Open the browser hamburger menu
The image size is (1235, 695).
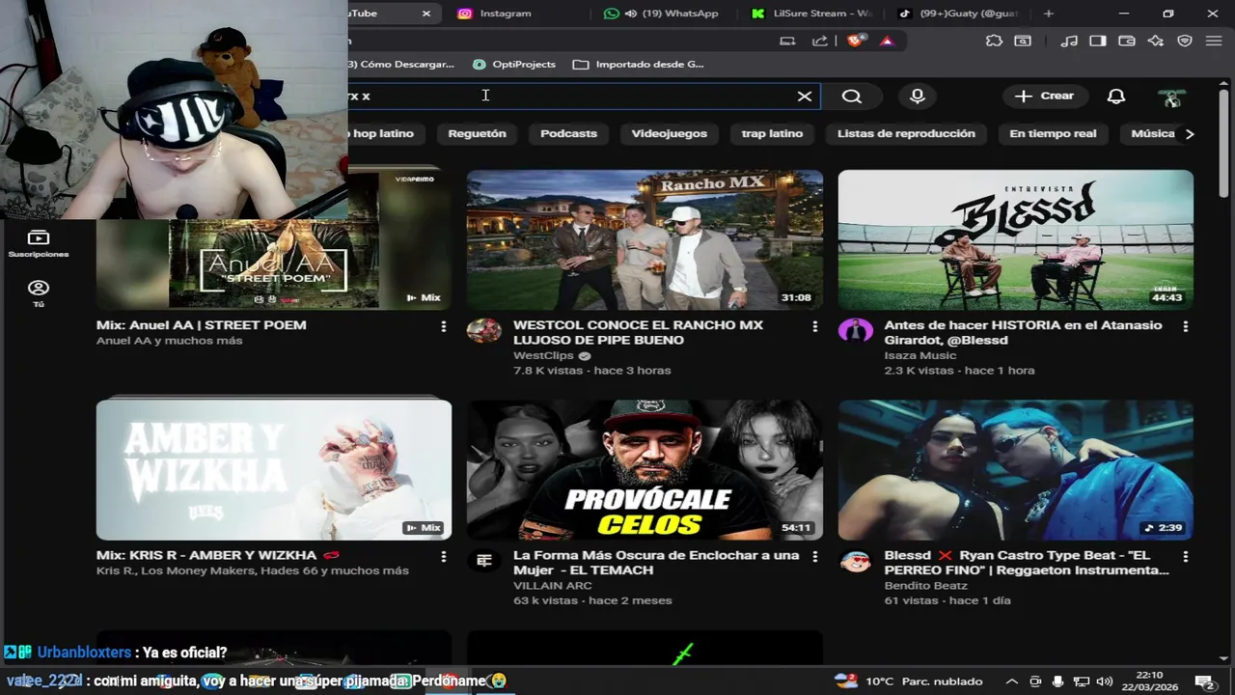point(1214,41)
